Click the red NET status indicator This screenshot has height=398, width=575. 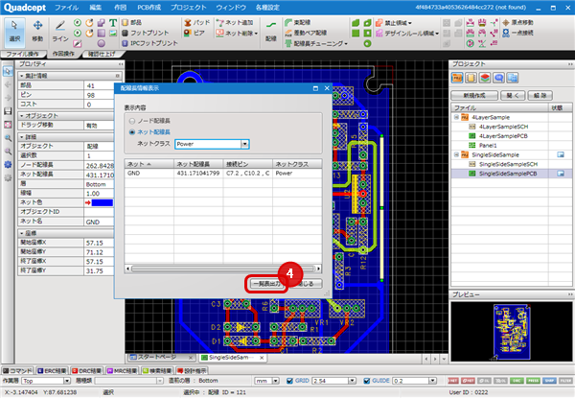point(453,381)
